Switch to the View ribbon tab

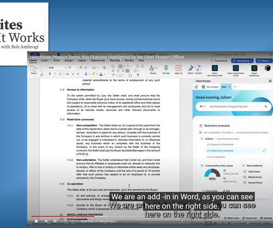(x=141, y=60)
